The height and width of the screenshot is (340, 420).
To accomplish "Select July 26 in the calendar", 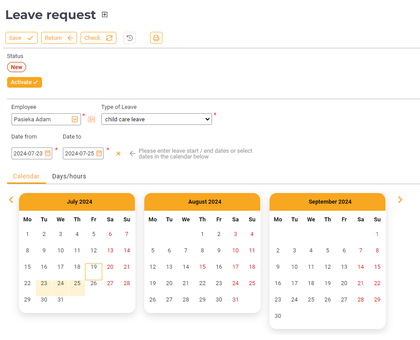I will coord(94,283).
